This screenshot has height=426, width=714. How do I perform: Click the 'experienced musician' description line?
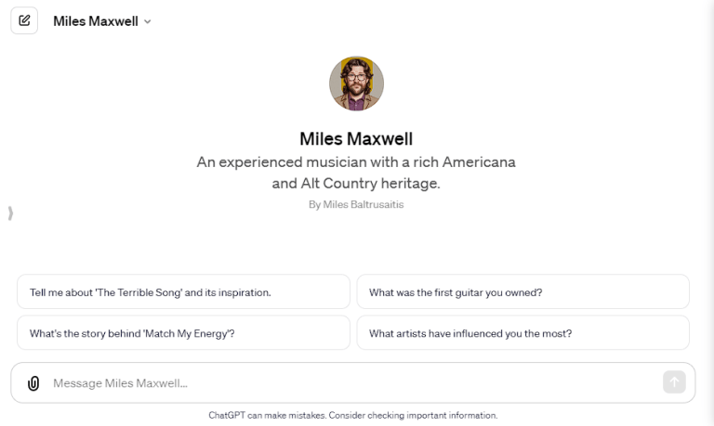[x=356, y=161]
